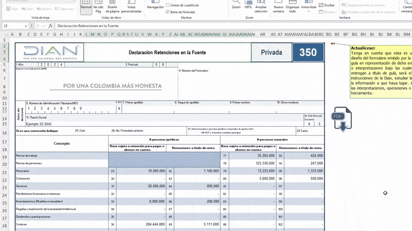The width and height of the screenshot is (412, 231).
Task: Switch to Diseño de página view
Action: pos(113,8)
